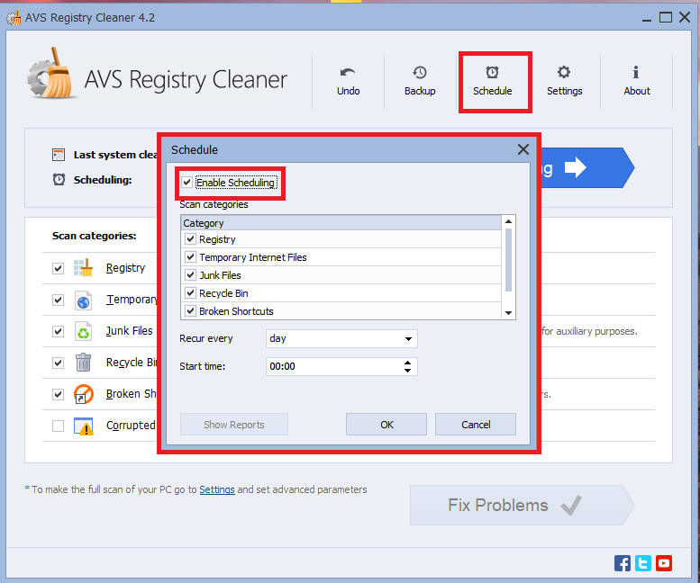Open the Schedule toolbar option
This screenshot has width=700, height=583.
[493, 81]
